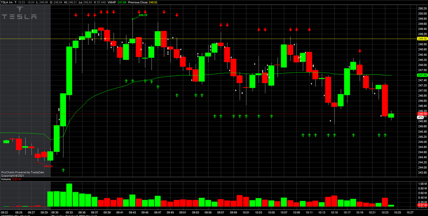Click the small green final candle at 10:24
The height and width of the screenshot is (216, 428).
391,115
